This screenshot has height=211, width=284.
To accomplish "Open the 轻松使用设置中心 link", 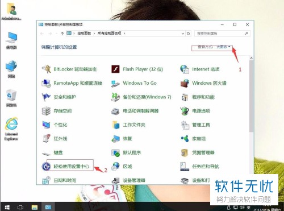I will [x=72, y=167].
